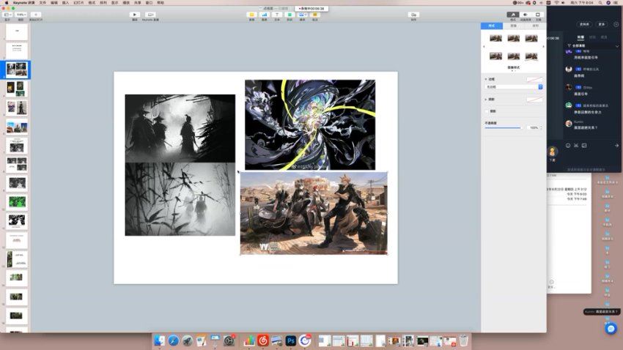Select the colorful swirl artwork on the slide
Screen dimensions: 623x350
310,125
